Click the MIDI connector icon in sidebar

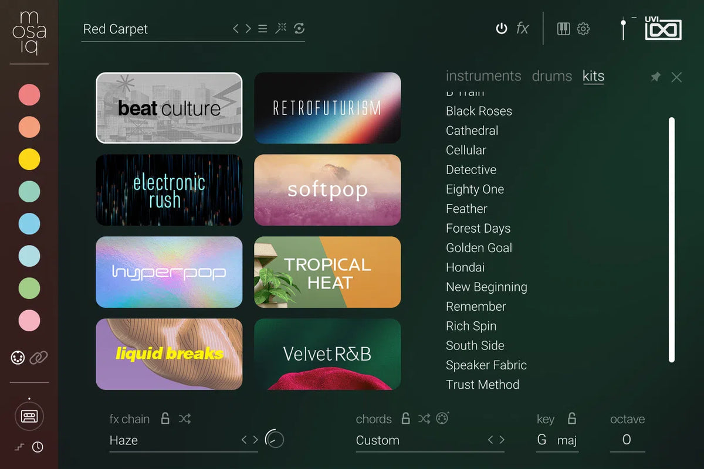(18, 357)
